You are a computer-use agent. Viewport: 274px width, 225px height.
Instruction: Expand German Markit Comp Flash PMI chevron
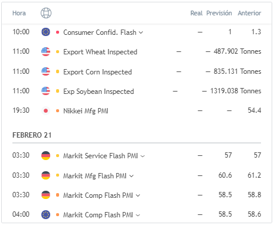tap(138, 195)
